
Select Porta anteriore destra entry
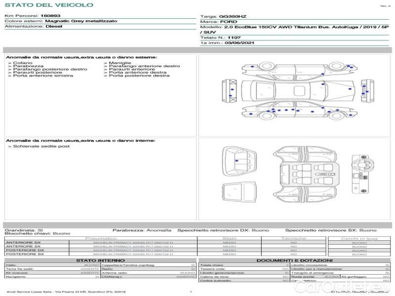(x=138, y=72)
